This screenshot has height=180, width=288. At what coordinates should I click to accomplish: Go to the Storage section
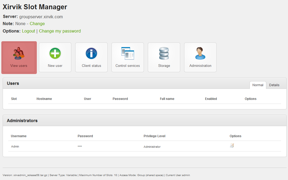(x=164, y=57)
